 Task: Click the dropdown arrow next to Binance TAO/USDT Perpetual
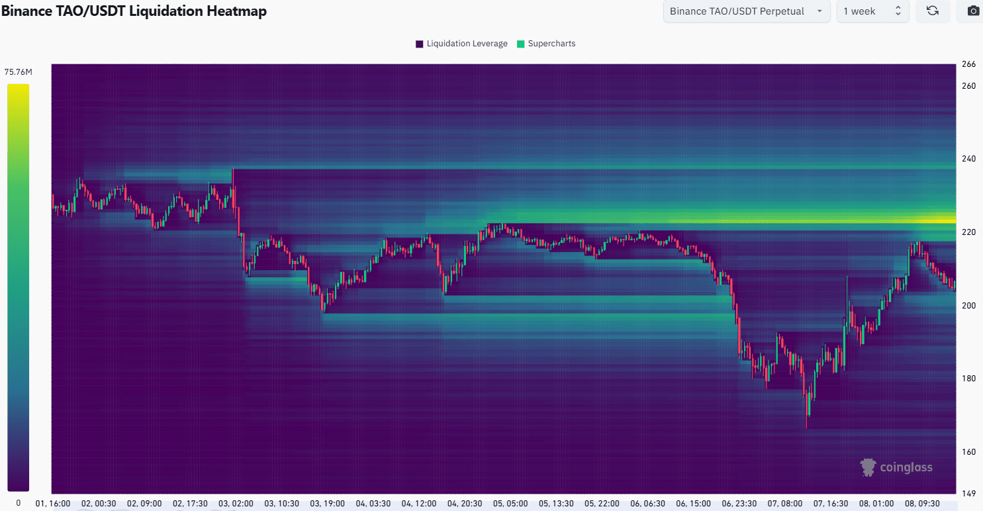click(x=819, y=11)
